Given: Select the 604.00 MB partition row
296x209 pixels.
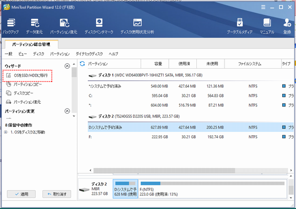Looking at the screenshot, I should tap(190, 105).
